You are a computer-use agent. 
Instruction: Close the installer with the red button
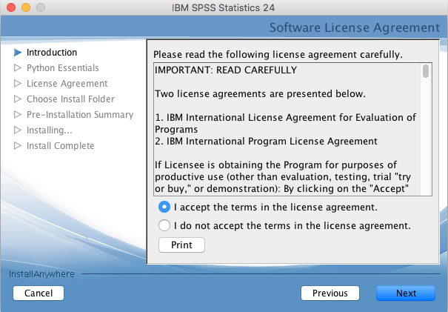point(11,7)
